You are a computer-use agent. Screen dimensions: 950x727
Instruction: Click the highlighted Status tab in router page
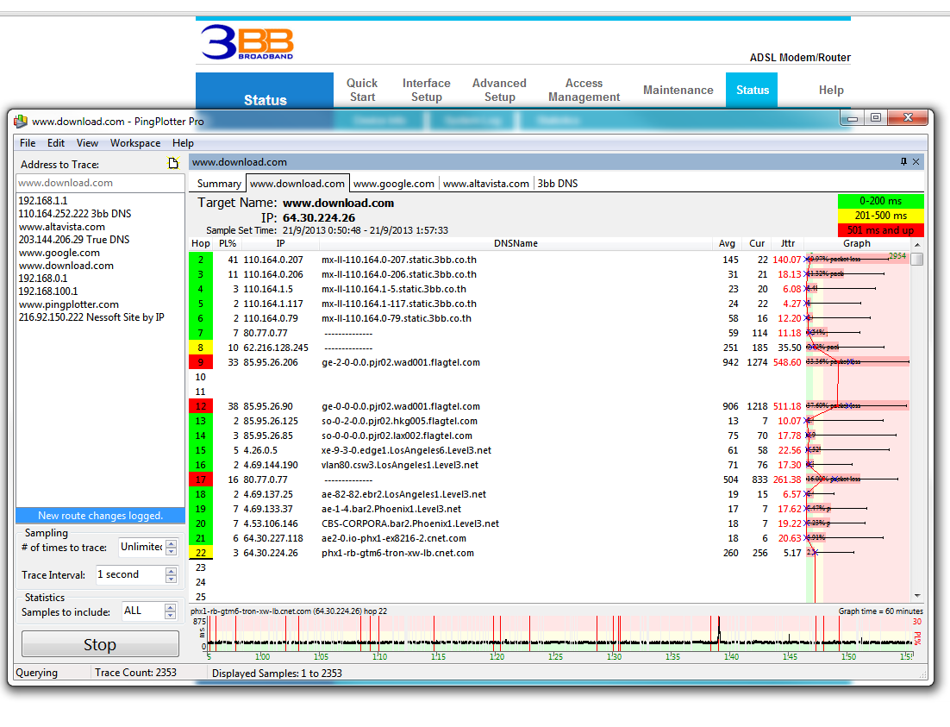pyautogui.click(x=752, y=90)
